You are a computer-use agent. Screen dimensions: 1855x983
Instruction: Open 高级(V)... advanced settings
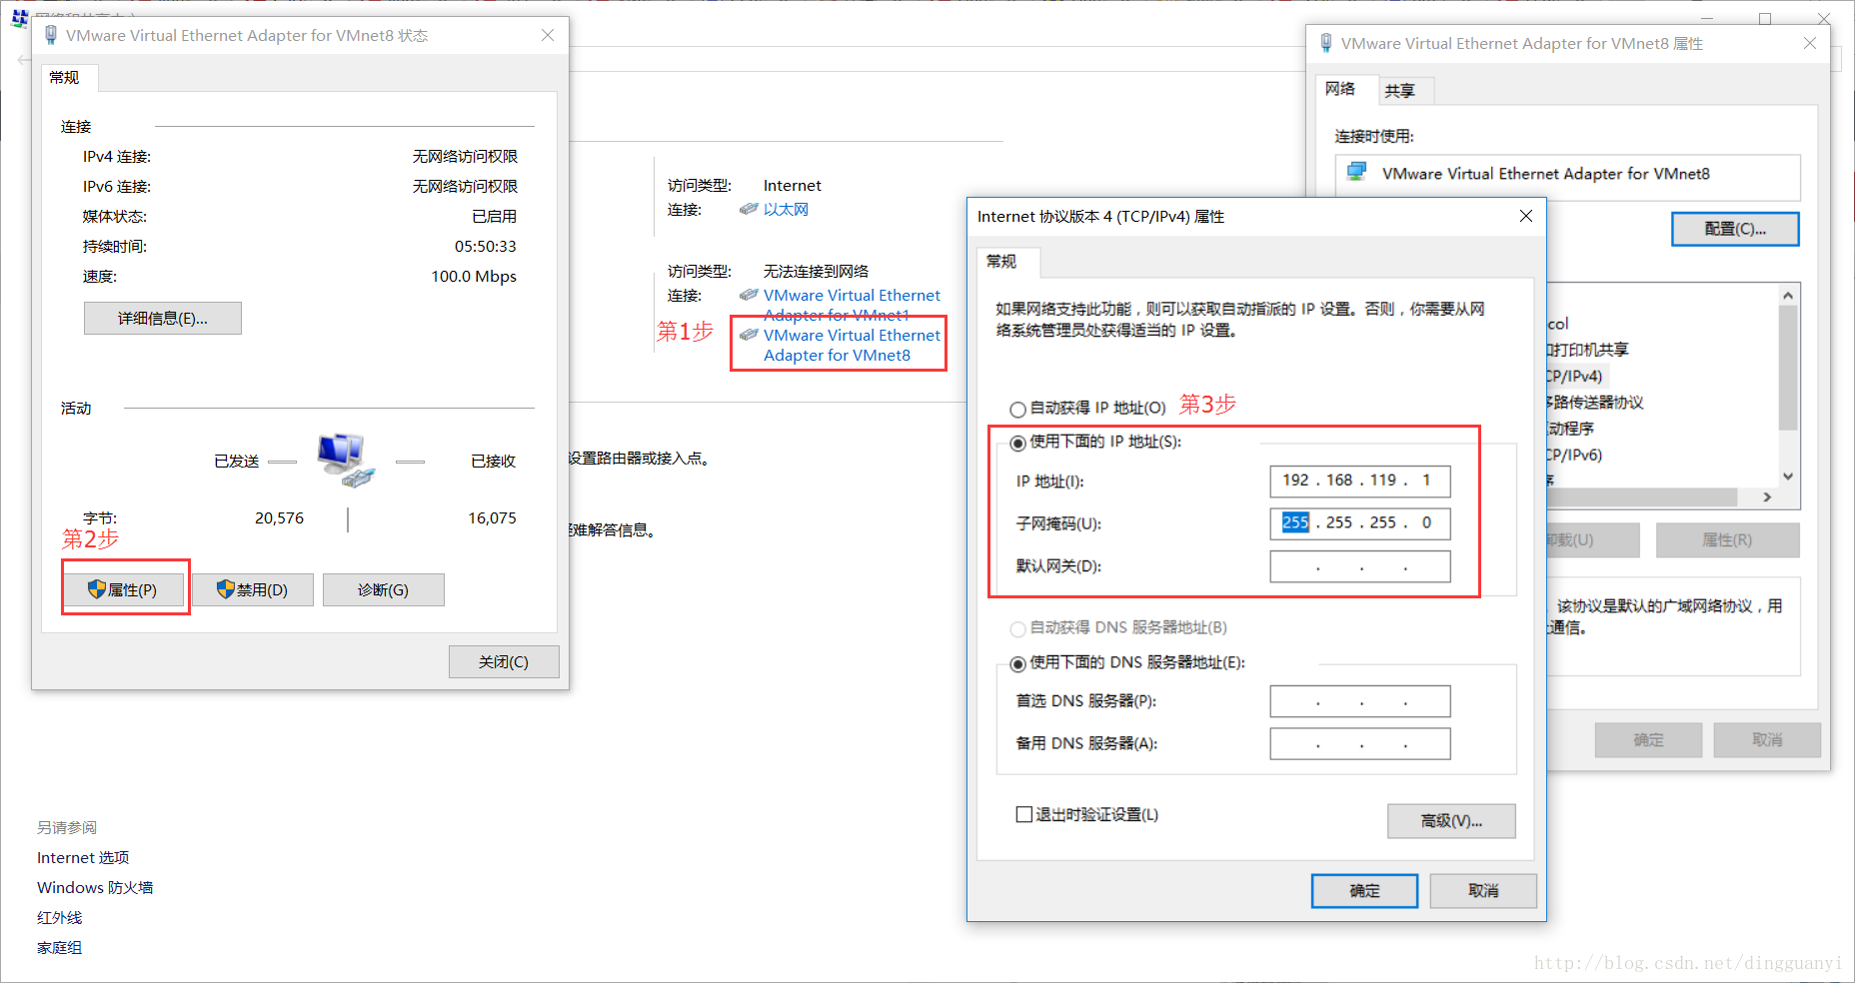1451,821
